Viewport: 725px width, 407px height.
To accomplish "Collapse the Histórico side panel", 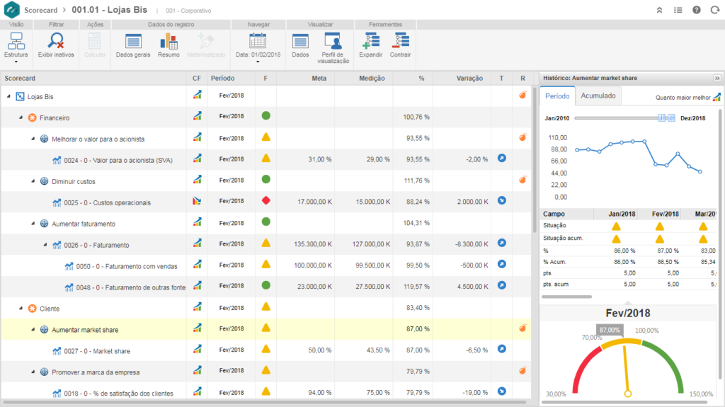I will point(717,78).
